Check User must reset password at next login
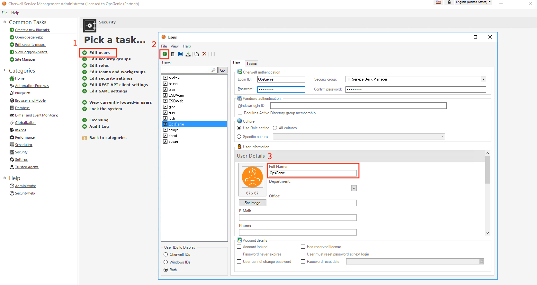537x285 pixels. point(303,254)
